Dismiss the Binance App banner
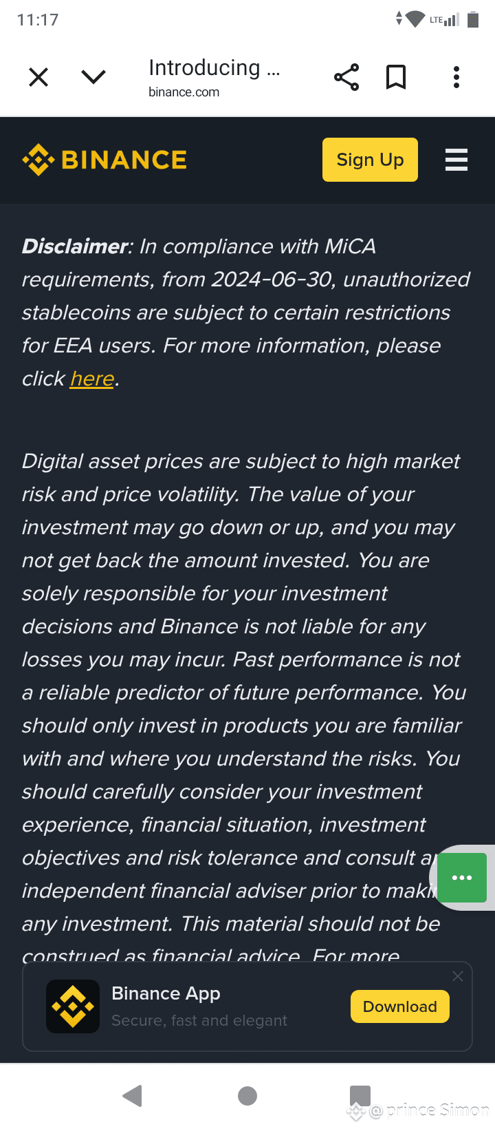The width and height of the screenshot is (495, 1129). (x=458, y=976)
